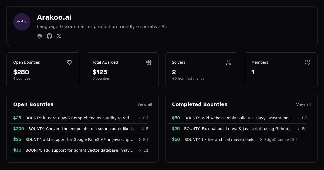Open the Arakoo.ai website globe icon
The height and width of the screenshot is (170, 324).
tap(40, 36)
